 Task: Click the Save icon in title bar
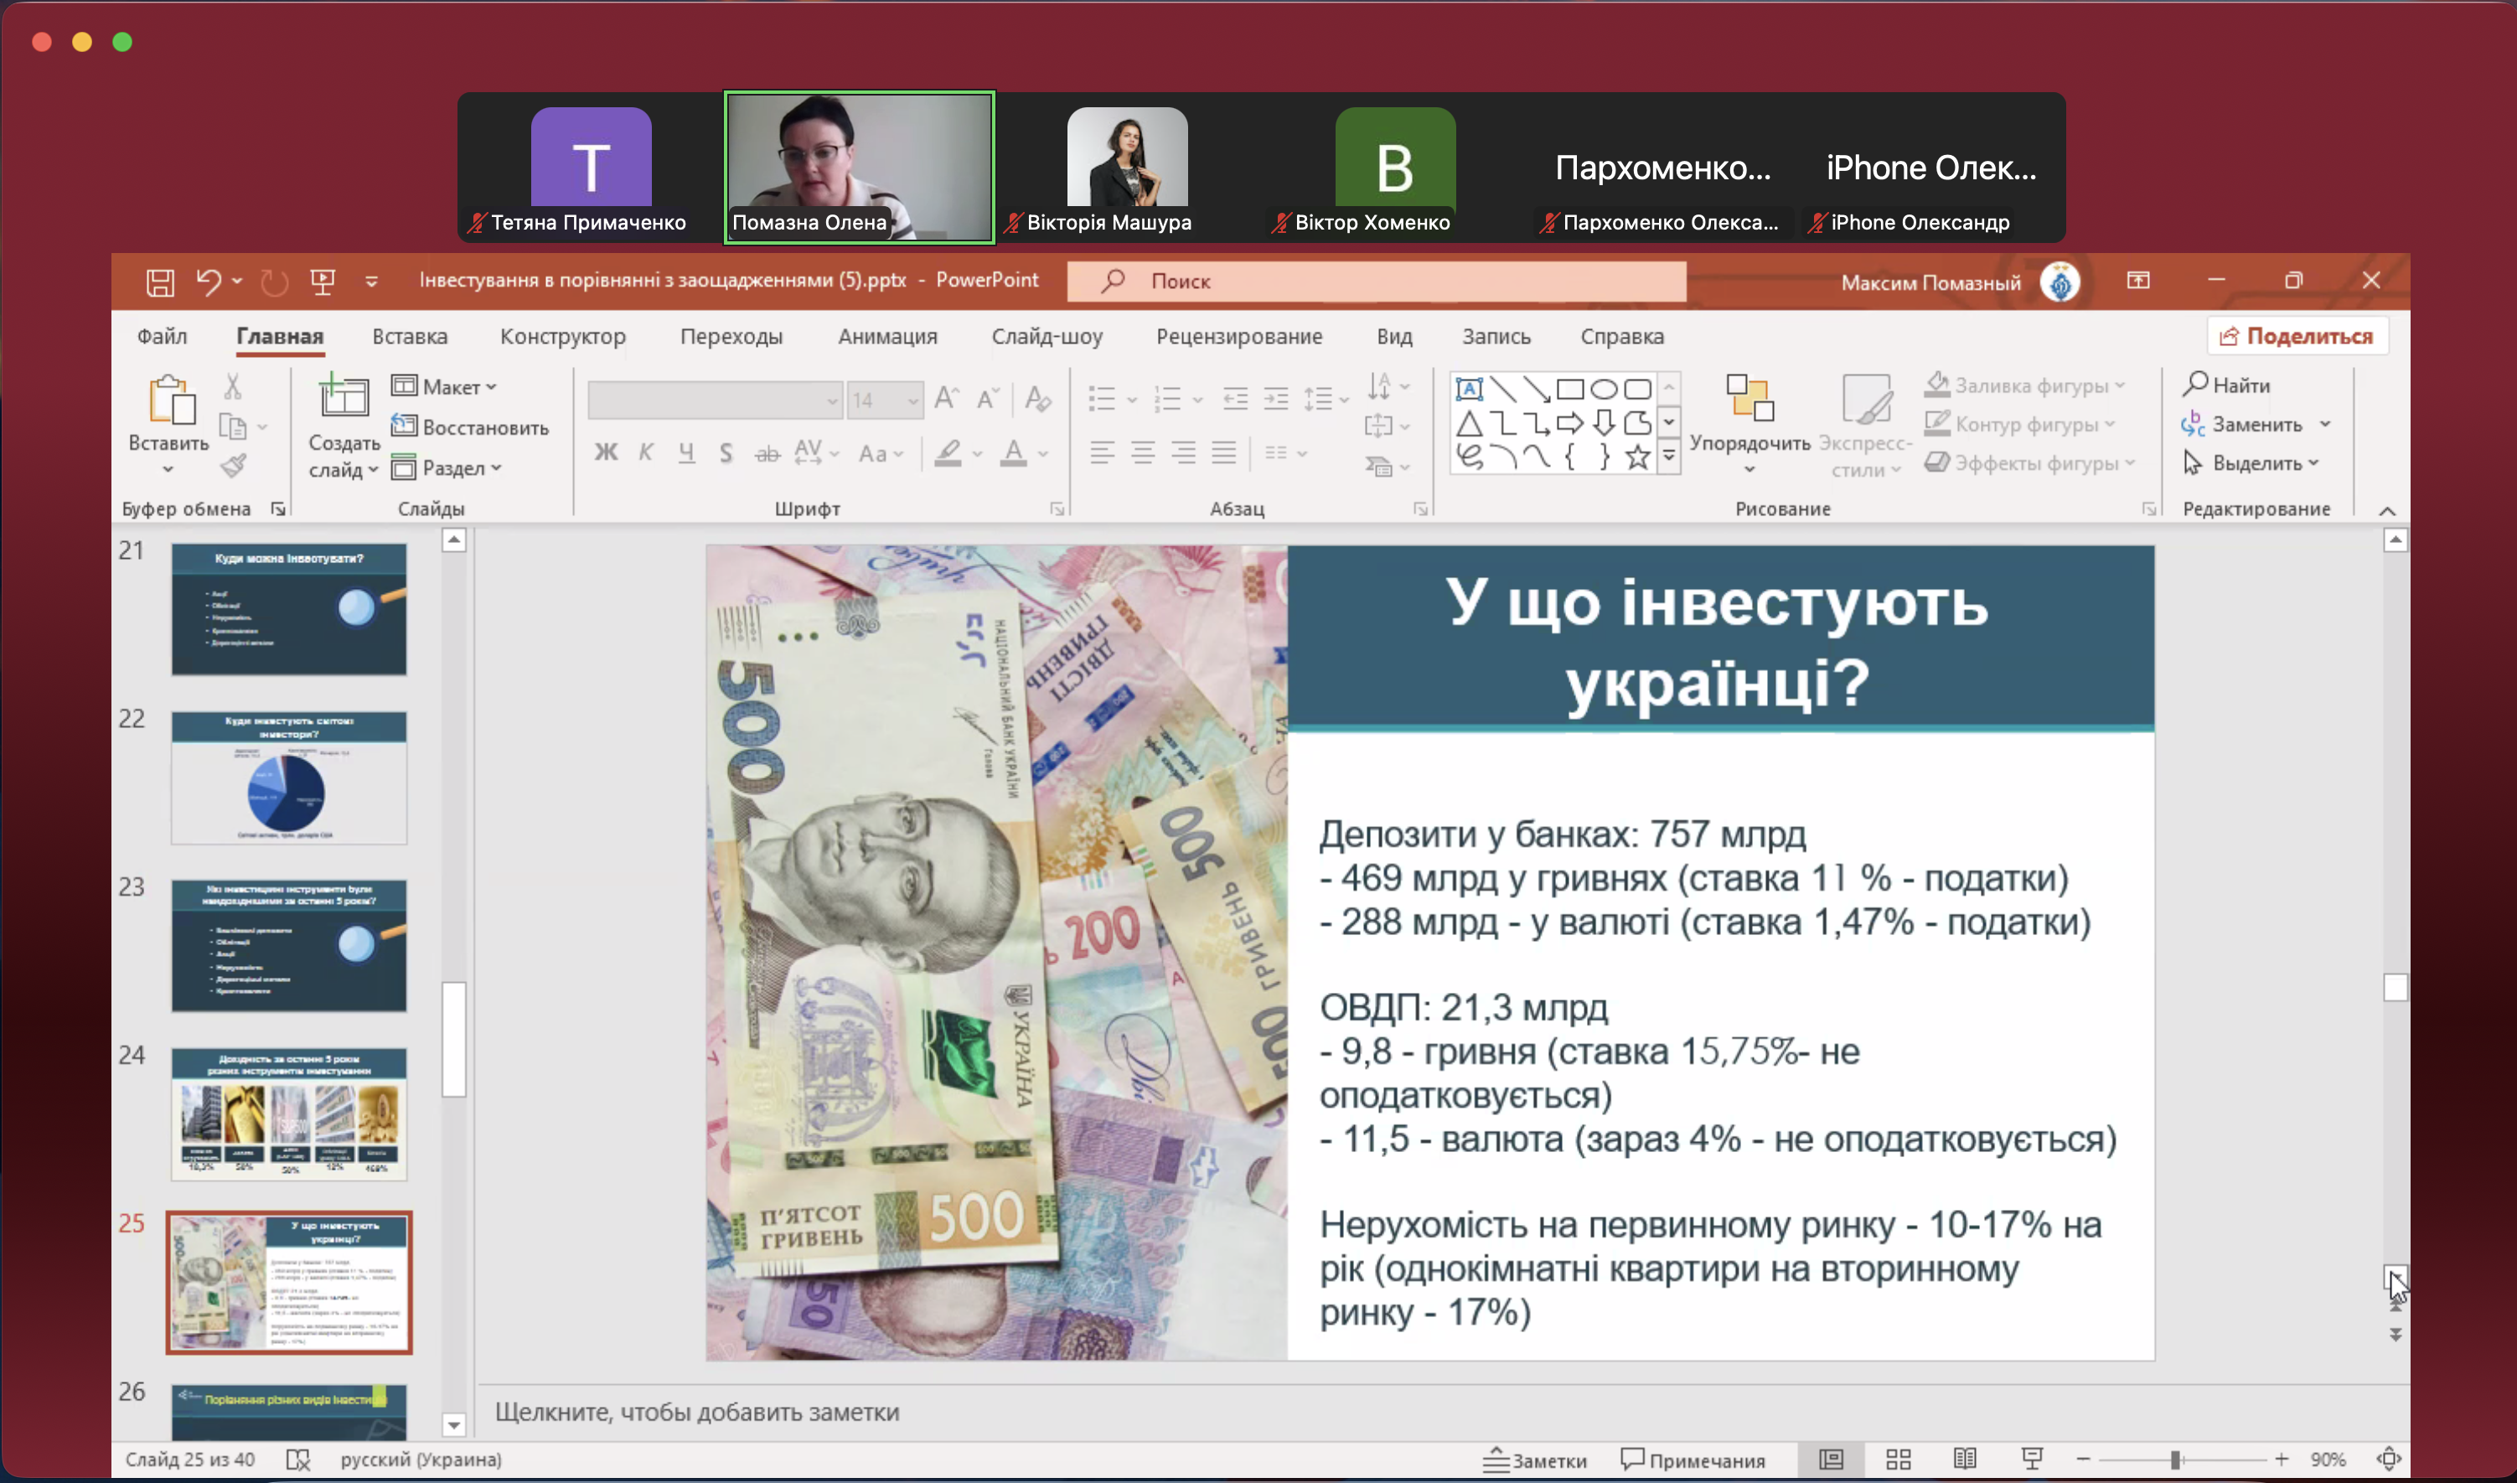(160, 282)
